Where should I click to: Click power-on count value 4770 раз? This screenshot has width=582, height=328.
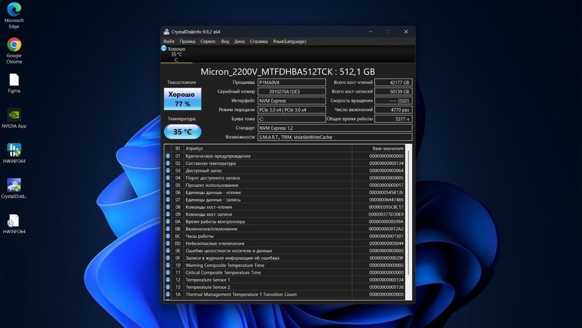[393, 110]
